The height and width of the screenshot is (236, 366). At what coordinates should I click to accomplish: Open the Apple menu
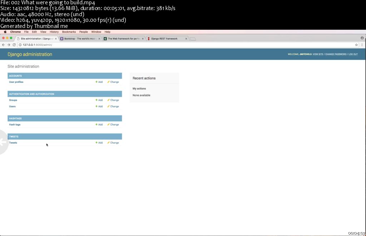(x=5, y=32)
